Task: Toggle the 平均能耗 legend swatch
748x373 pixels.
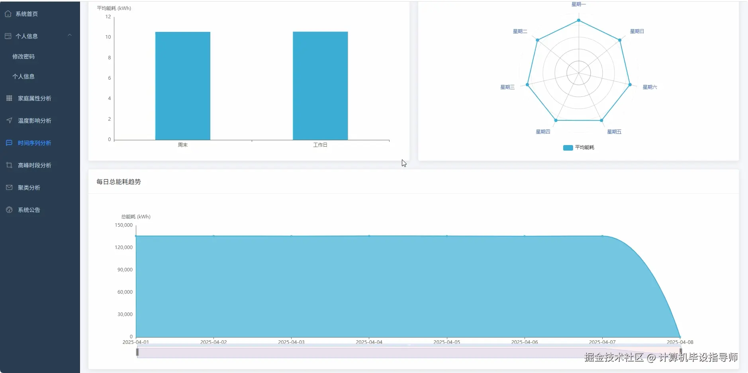Action: 568,148
